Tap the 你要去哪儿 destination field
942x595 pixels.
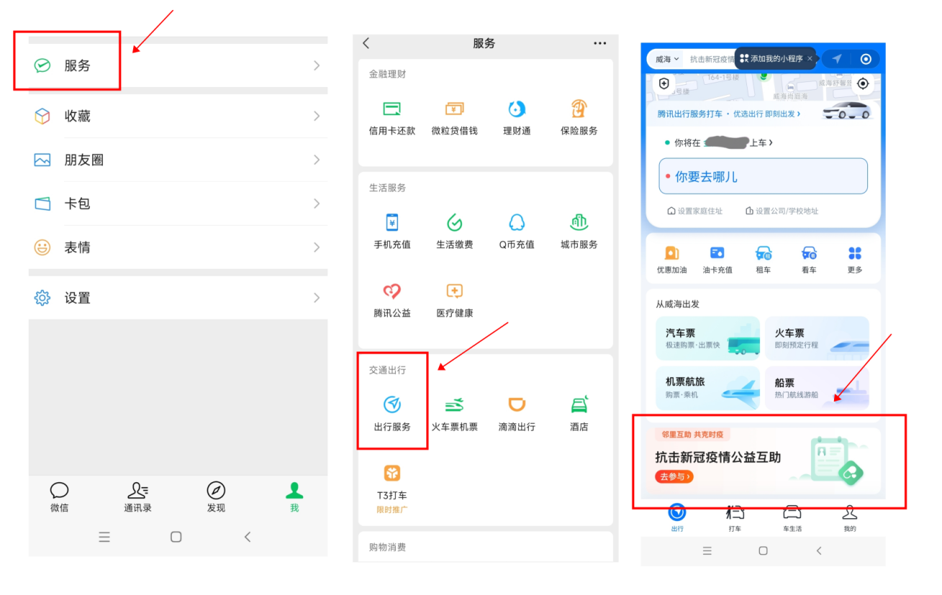point(763,177)
